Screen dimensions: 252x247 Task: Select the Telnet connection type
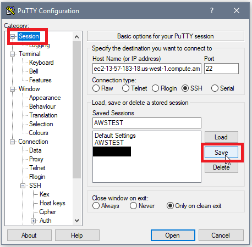tap(135, 88)
